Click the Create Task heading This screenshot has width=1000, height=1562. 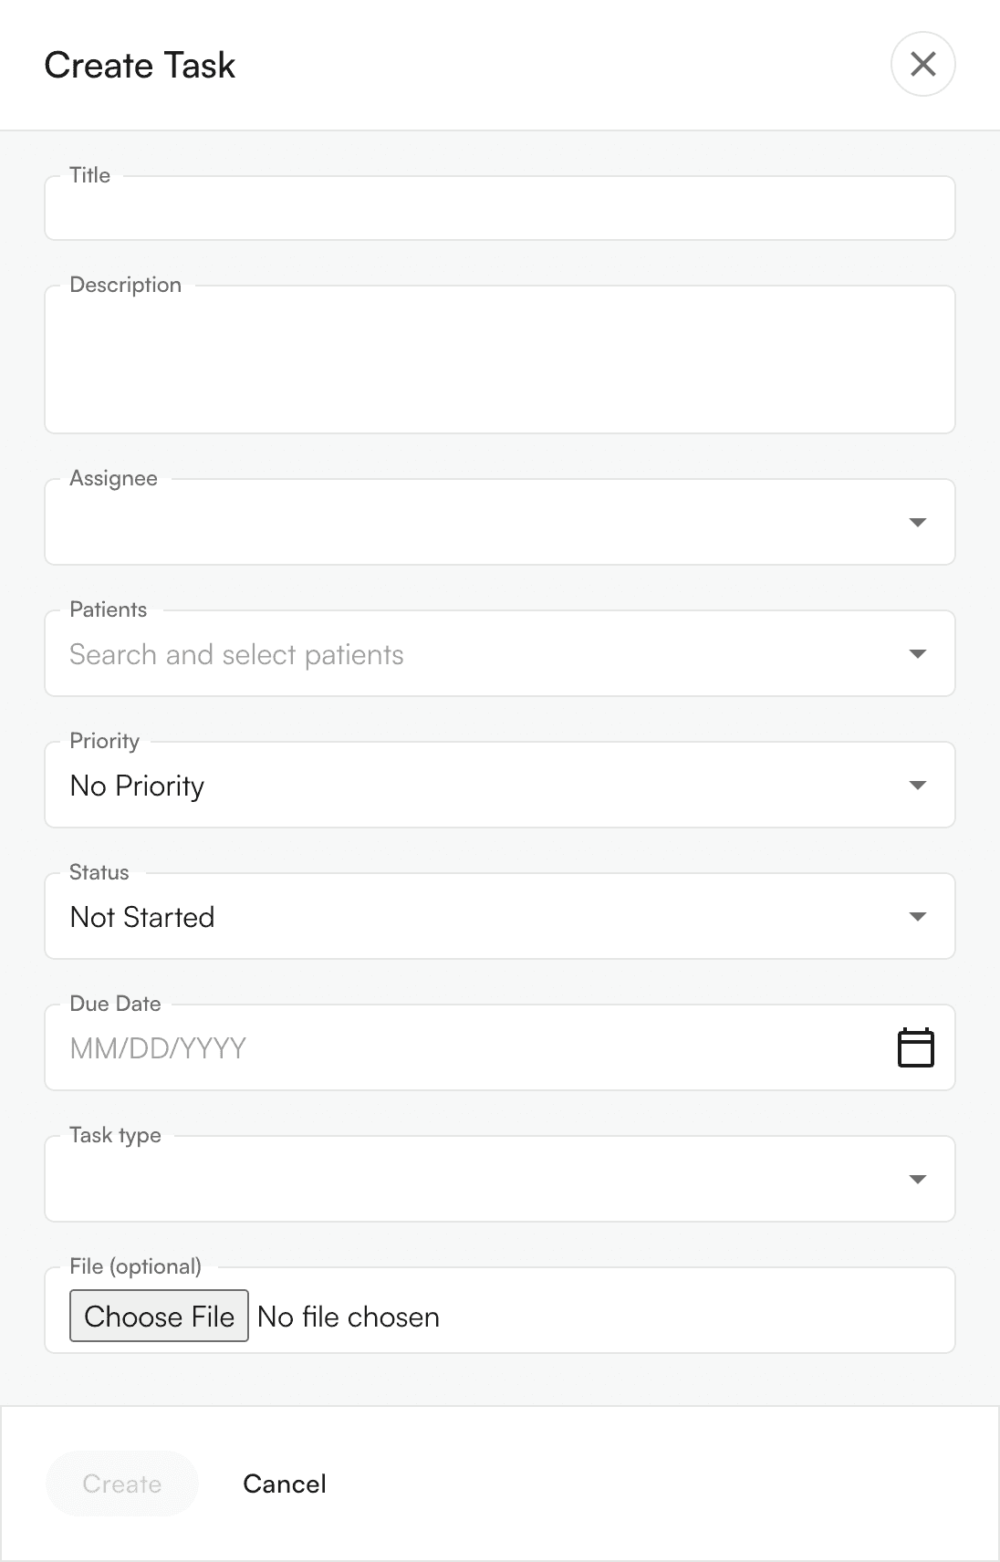140,66
